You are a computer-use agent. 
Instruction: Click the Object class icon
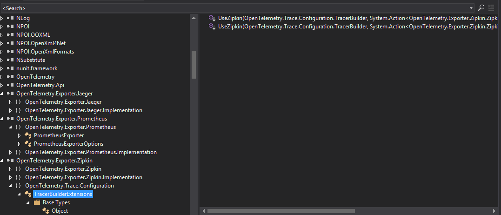coord(46,211)
